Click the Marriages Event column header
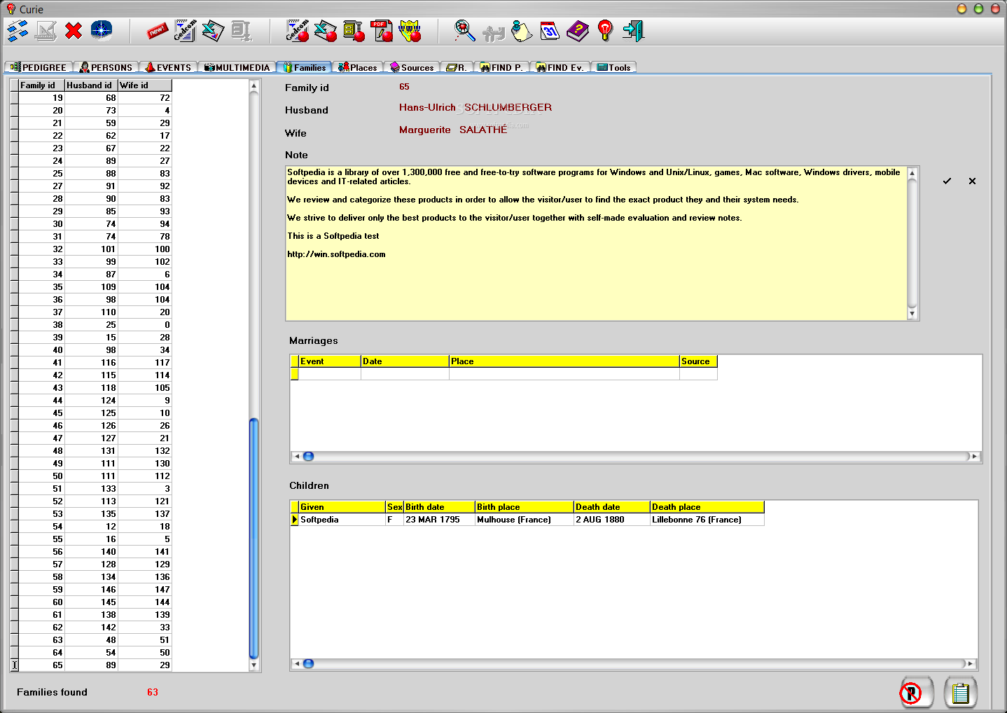This screenshot has height=713, width=1007. click(x=329, y=361)
